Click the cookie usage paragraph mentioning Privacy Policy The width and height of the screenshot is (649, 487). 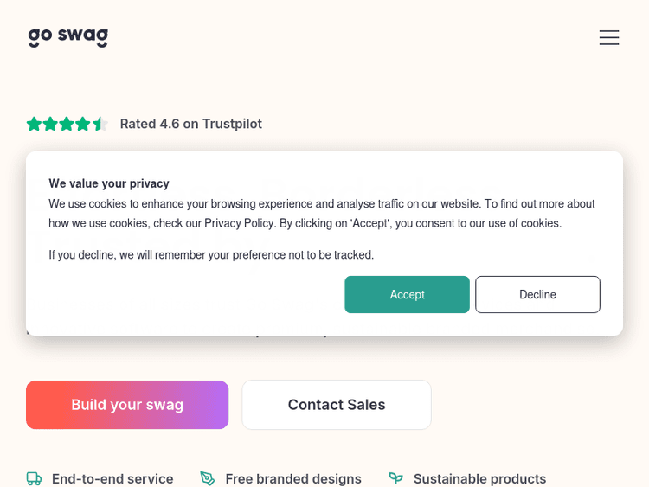tap(322, 214)
